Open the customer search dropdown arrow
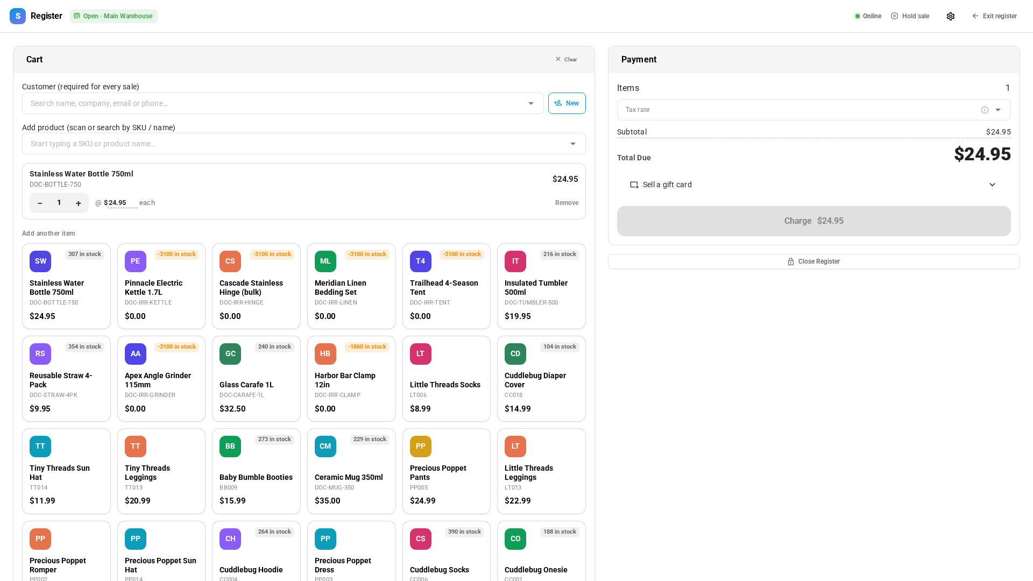 coord(531,103)
